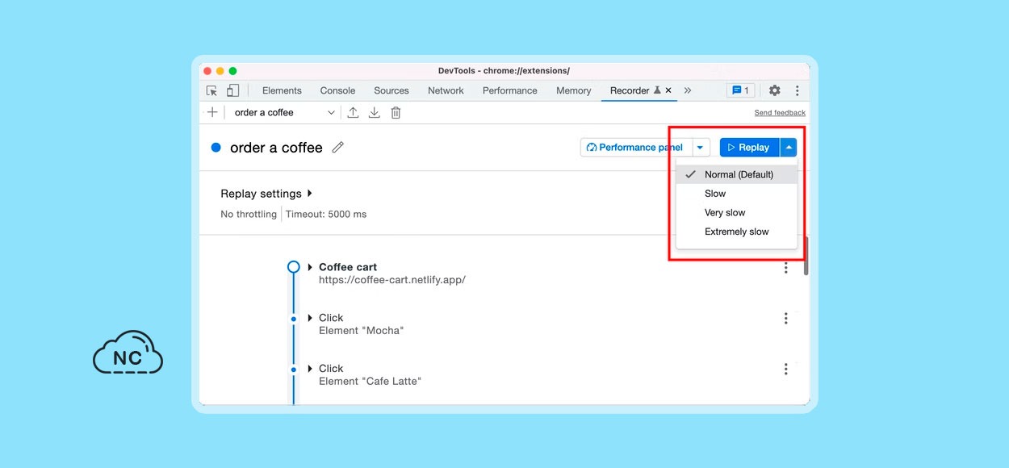Viewport: 1009px width, 468px height.
Task: Open the 'order a coffee' recording dropdown
Action: (x=284, y=112)
